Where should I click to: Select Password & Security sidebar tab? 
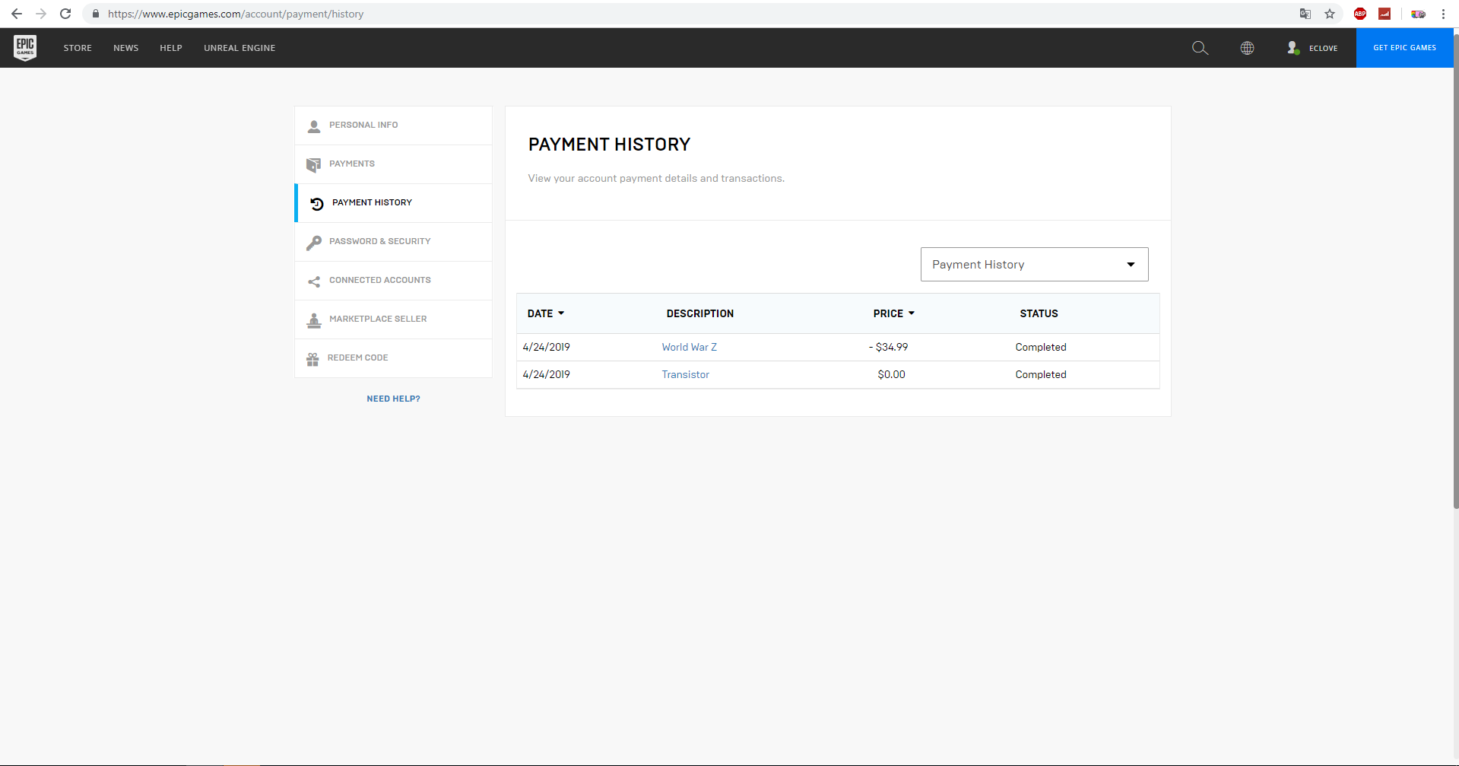click(x=393, y=242)
